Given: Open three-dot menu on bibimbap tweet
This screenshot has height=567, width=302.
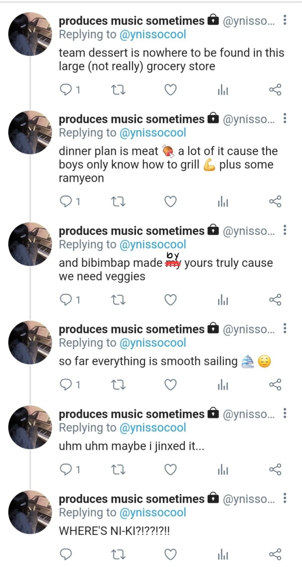Looking at the screenshot, I should tap(285, 230).
